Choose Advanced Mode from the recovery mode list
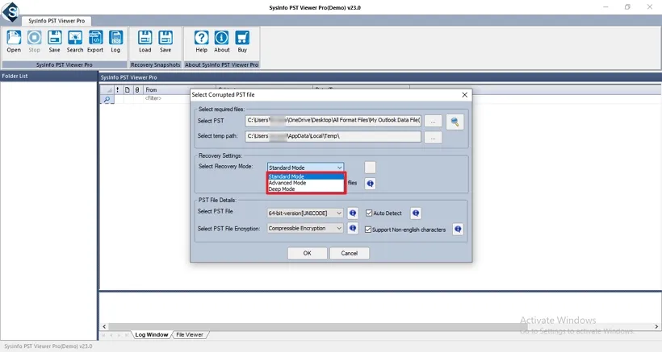The height and width of the screenshot is (352, 662). click(x=287, y=183)
